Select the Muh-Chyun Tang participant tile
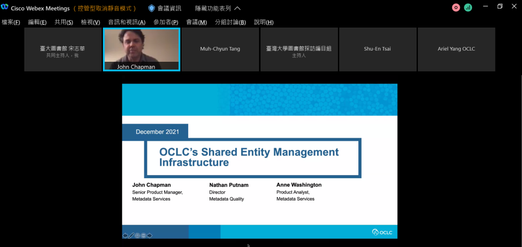The height and width of the screenshot is (247, 522). [220, 49]
